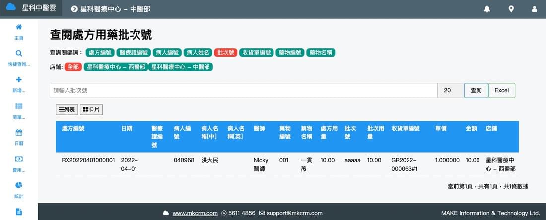Open the fees money icon
This screenshot has height=220, width=546.
pos(19,159)
